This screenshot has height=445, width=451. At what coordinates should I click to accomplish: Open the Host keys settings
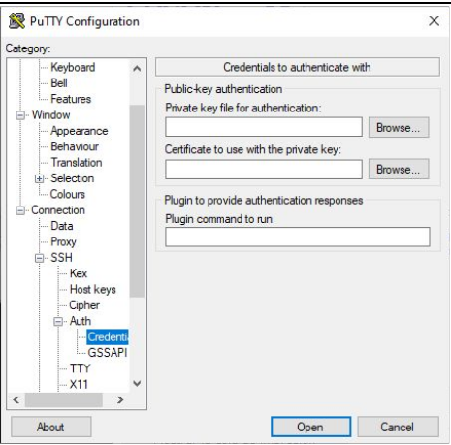pyautogui.click(x=93, y=289)
